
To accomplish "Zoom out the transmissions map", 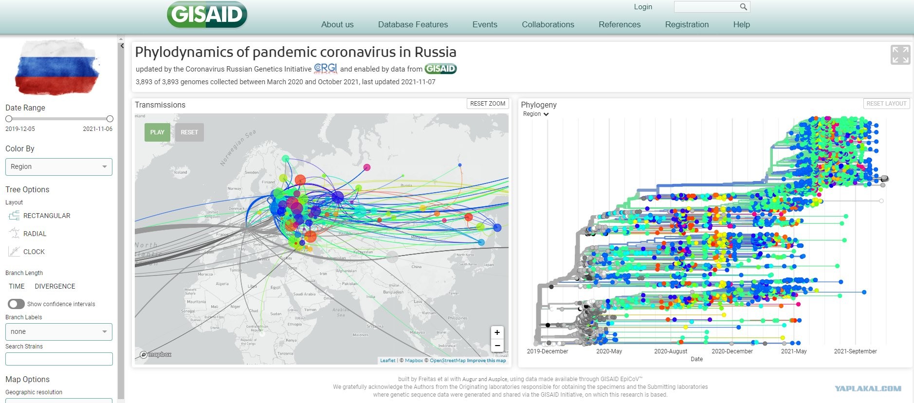I will (497, 346).
